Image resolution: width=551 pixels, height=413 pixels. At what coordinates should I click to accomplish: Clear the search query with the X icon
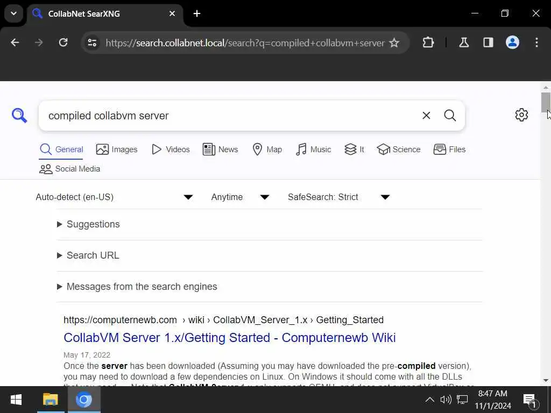(x=426, y=115)
